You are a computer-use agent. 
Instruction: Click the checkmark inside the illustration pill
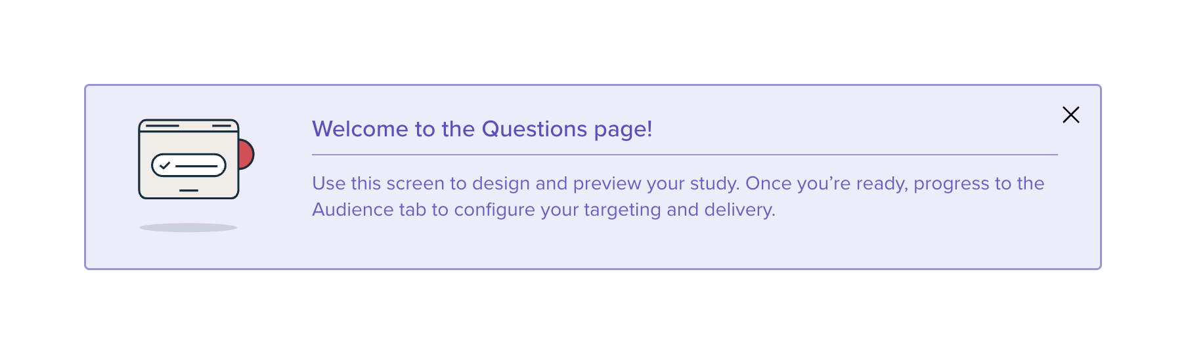[165, 165]
